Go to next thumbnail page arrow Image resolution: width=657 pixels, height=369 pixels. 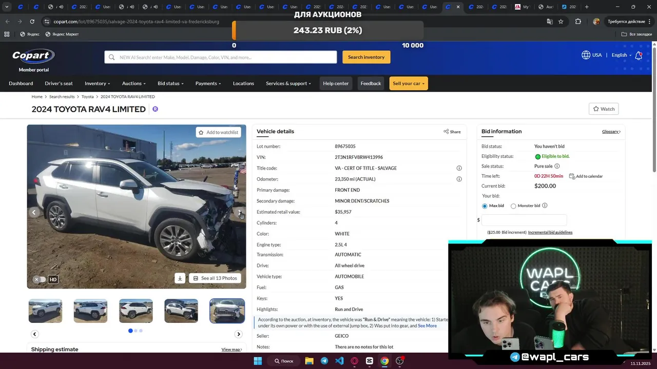click(x=238, y=334)
